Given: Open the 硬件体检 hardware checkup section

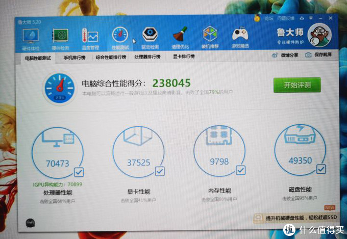Looking at the screenshot, I should [31, 39].
